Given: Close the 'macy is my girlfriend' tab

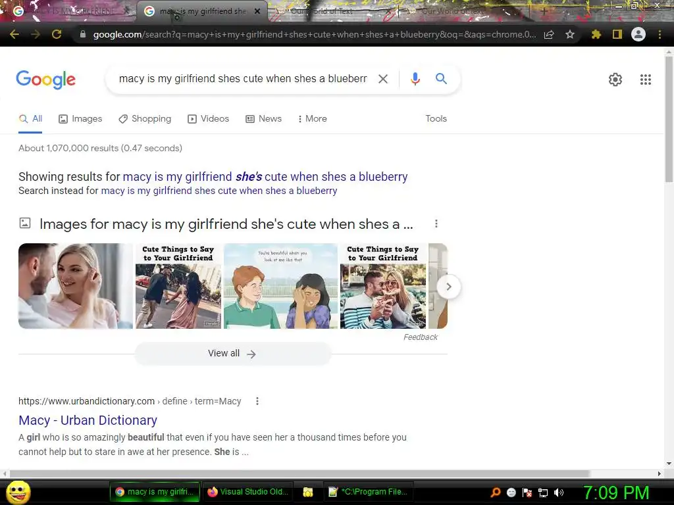Looking at the screenshot, I should pyautogui.click(x=257, y=12).
